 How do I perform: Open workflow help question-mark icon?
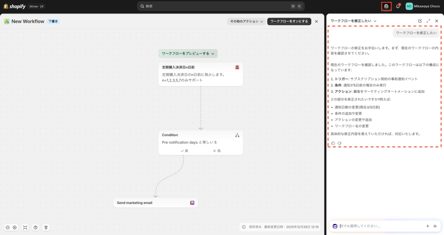[x=36, y=227]
